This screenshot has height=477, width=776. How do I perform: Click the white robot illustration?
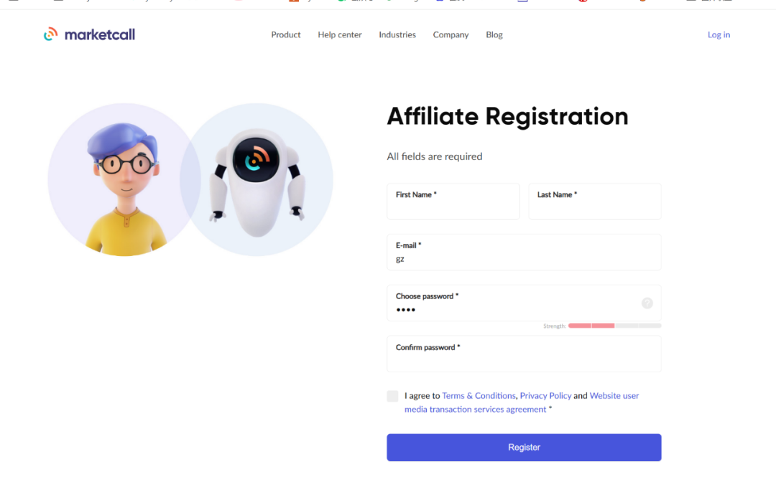coord(256,179)
